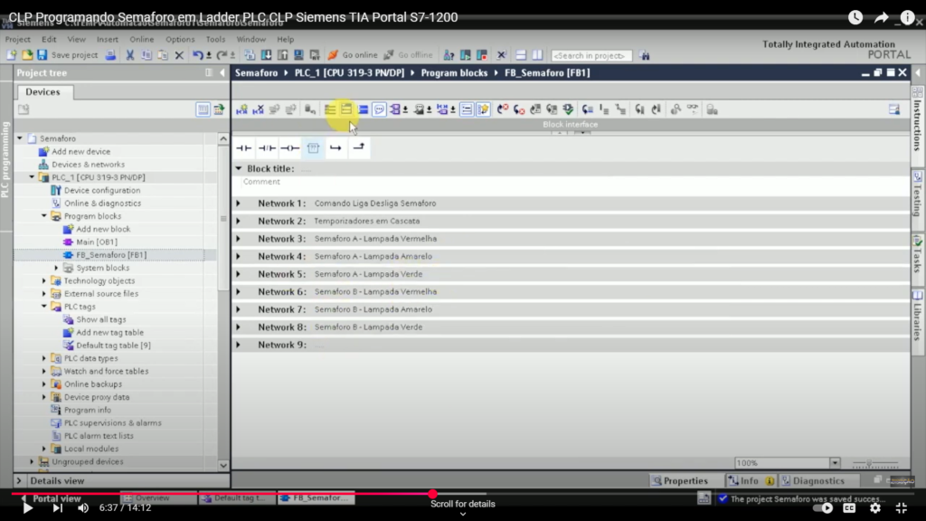Open Main [OB1] block in tree
This screenshot has width=926, height=521.
96,242
